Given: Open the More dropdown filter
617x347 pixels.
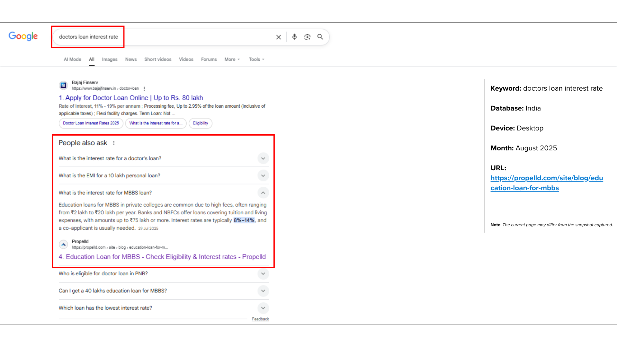Looking at the screenshot, I should click(232, 59).
